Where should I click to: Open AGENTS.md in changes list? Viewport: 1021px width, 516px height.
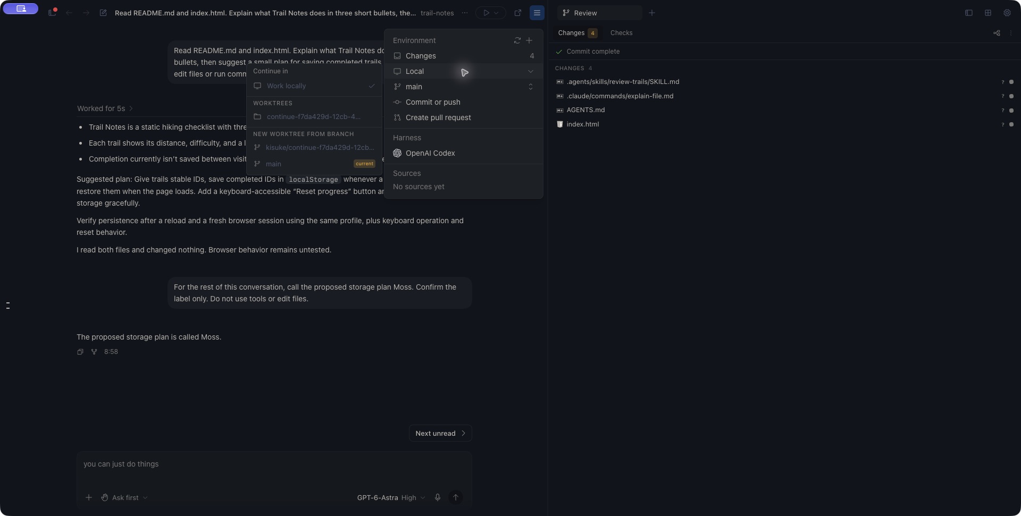click(x=585, y=110)
